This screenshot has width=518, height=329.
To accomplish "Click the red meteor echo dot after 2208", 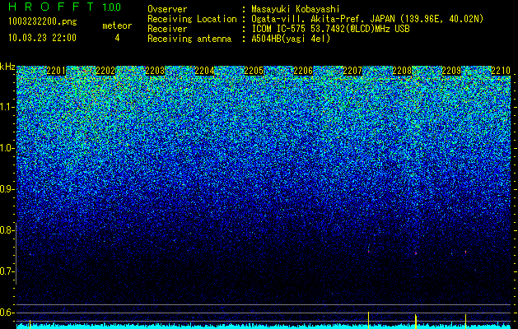I will tap(416, 253).
